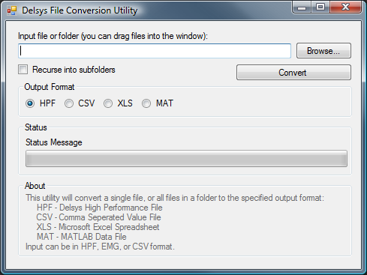Start conversion with the Convert button
This screenshot has height=275, width=367.
(293, 73)
